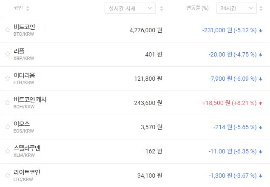Click the 변동률 (%) column header

coord(197,8)
